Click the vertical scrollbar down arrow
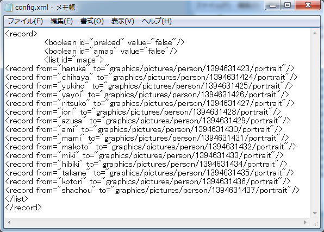Screen dimensions: 324x232 [x=315, y=213]
